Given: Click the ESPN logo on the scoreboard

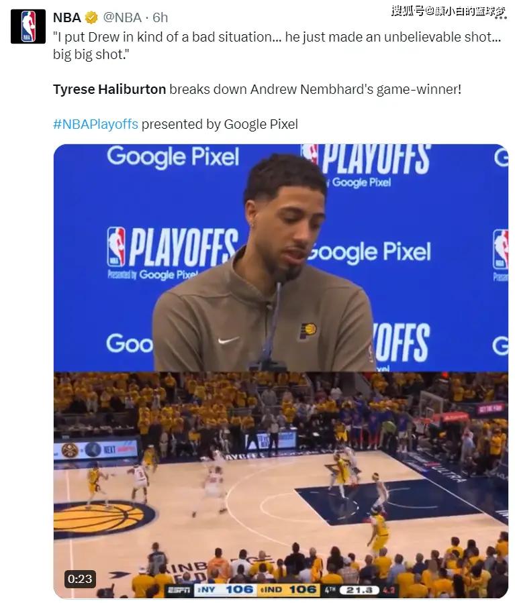Looking at the screenshot, I should (179, 590).
